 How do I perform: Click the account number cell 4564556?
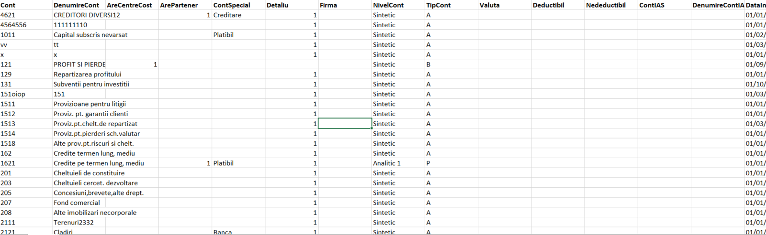13,25
